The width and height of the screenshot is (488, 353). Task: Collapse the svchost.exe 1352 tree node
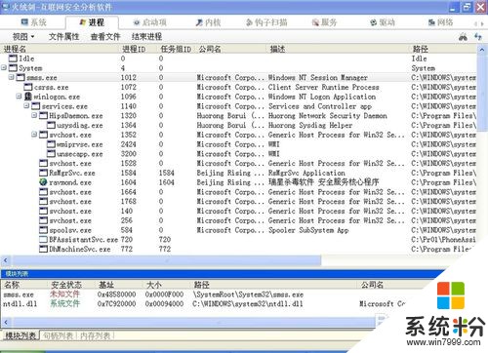(x=34, y=135)
